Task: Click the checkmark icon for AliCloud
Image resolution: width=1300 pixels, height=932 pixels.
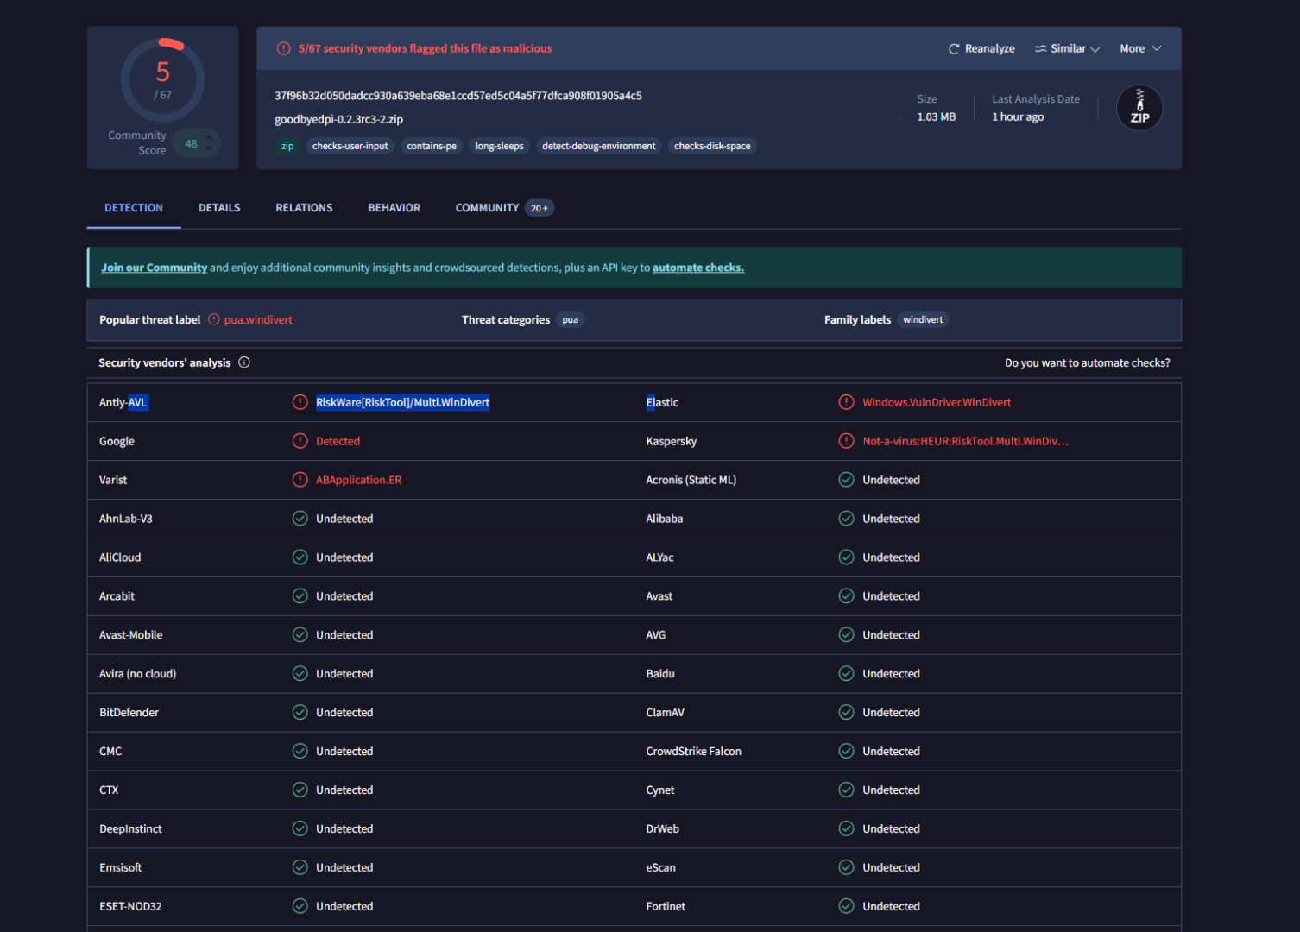Action: coord(300,557)
